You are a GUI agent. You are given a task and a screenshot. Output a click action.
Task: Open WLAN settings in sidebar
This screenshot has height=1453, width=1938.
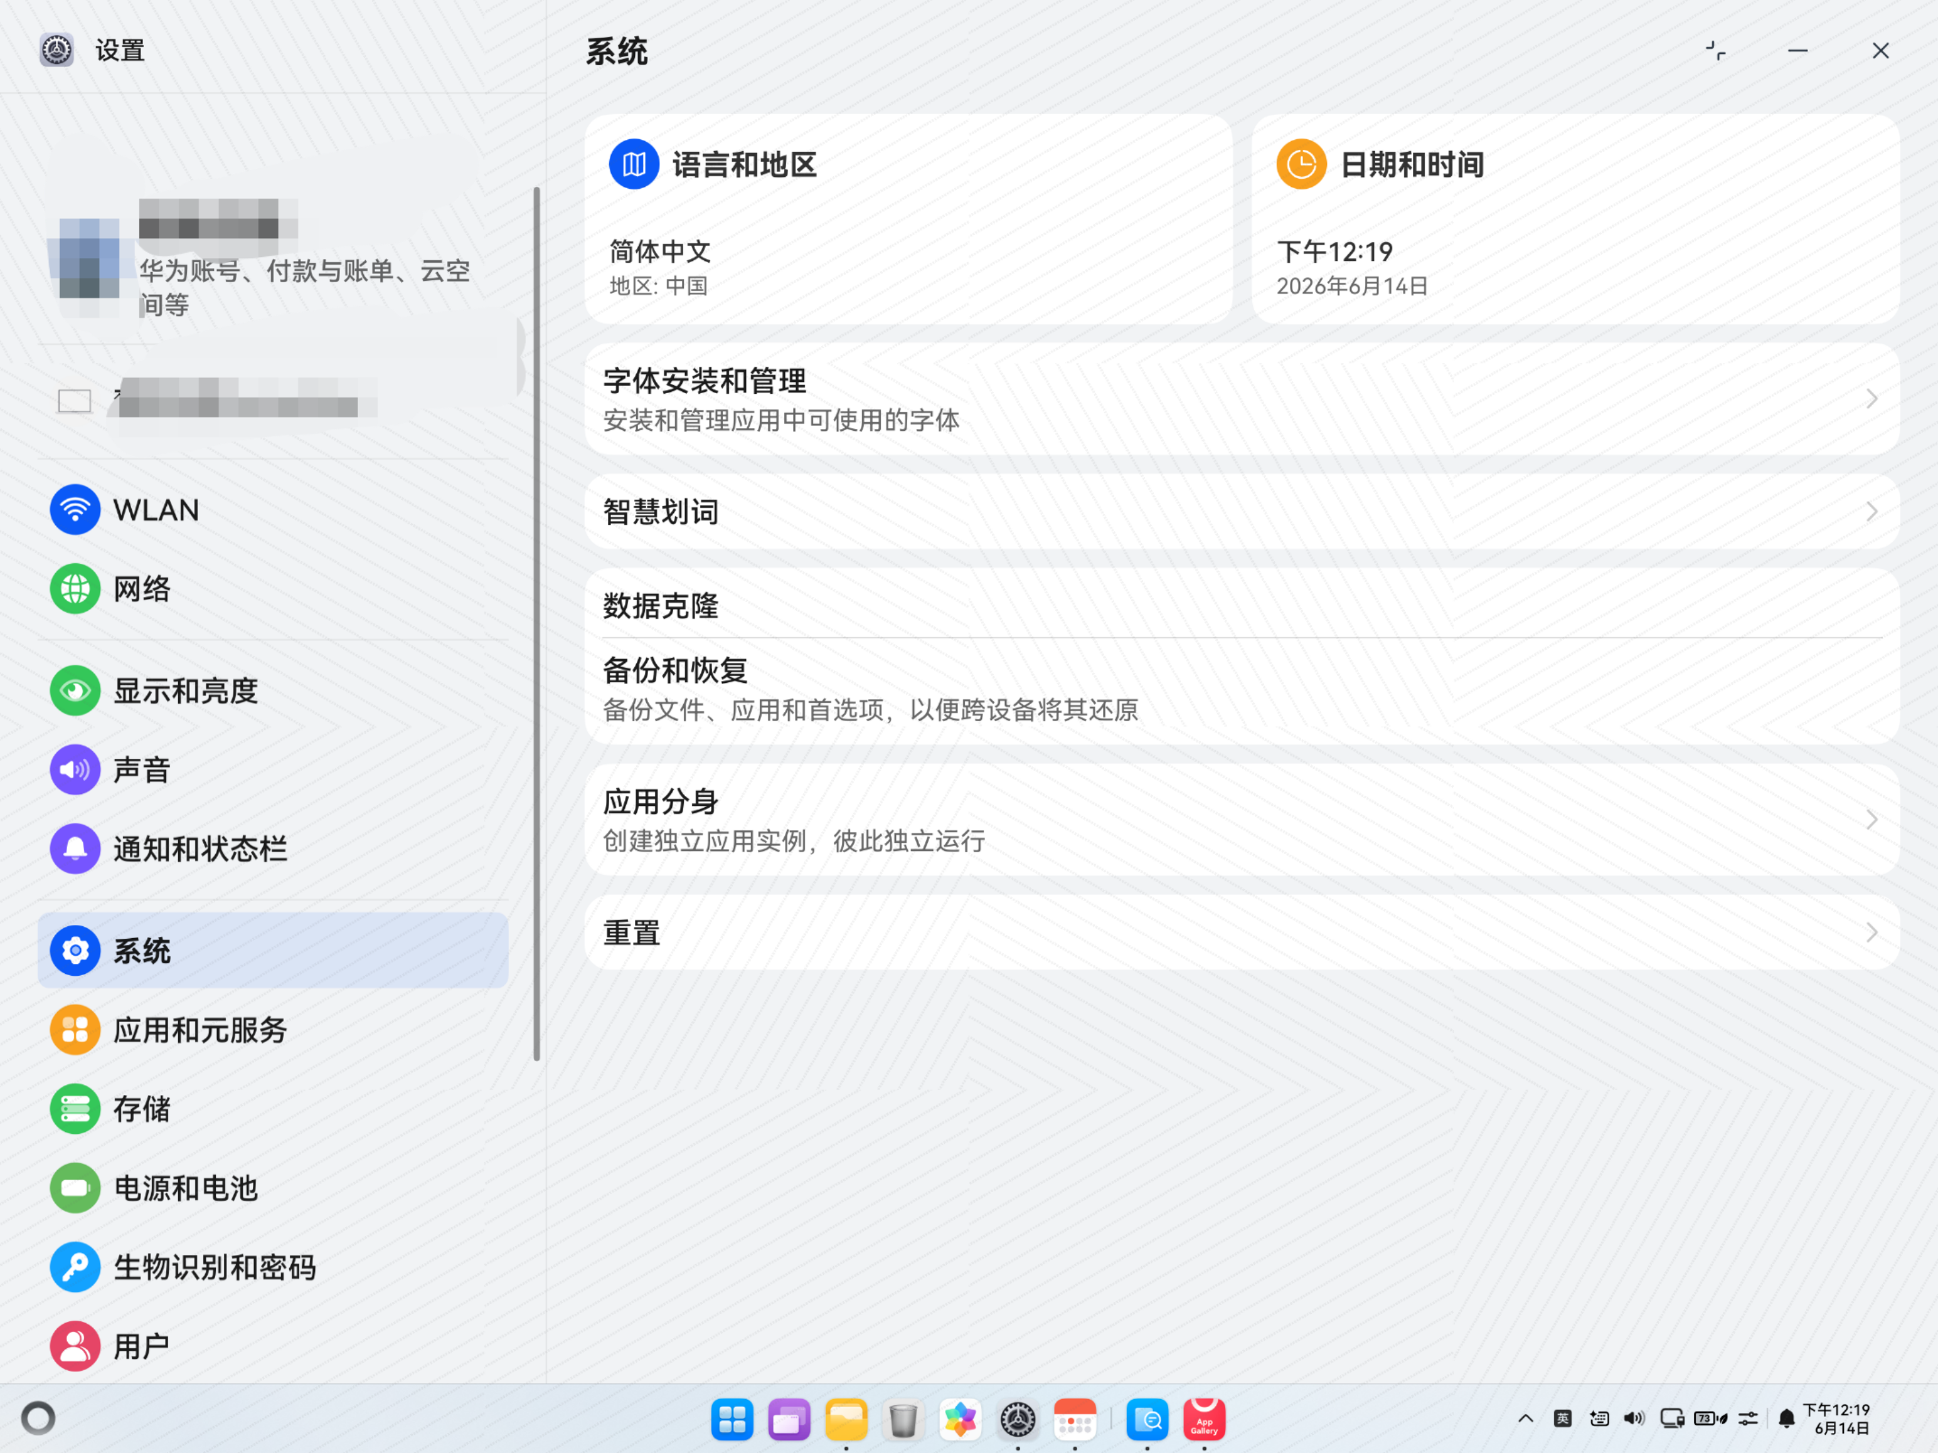pos(272,510)
